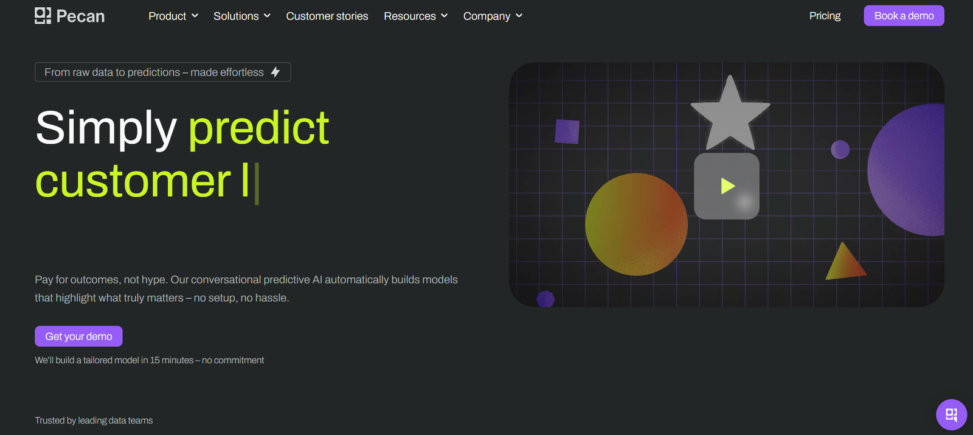Open the chat widget icon
The image size is (973, 435).
951,415
